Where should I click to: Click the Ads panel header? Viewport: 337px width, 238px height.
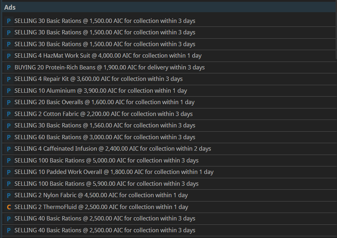coord(169,7)
